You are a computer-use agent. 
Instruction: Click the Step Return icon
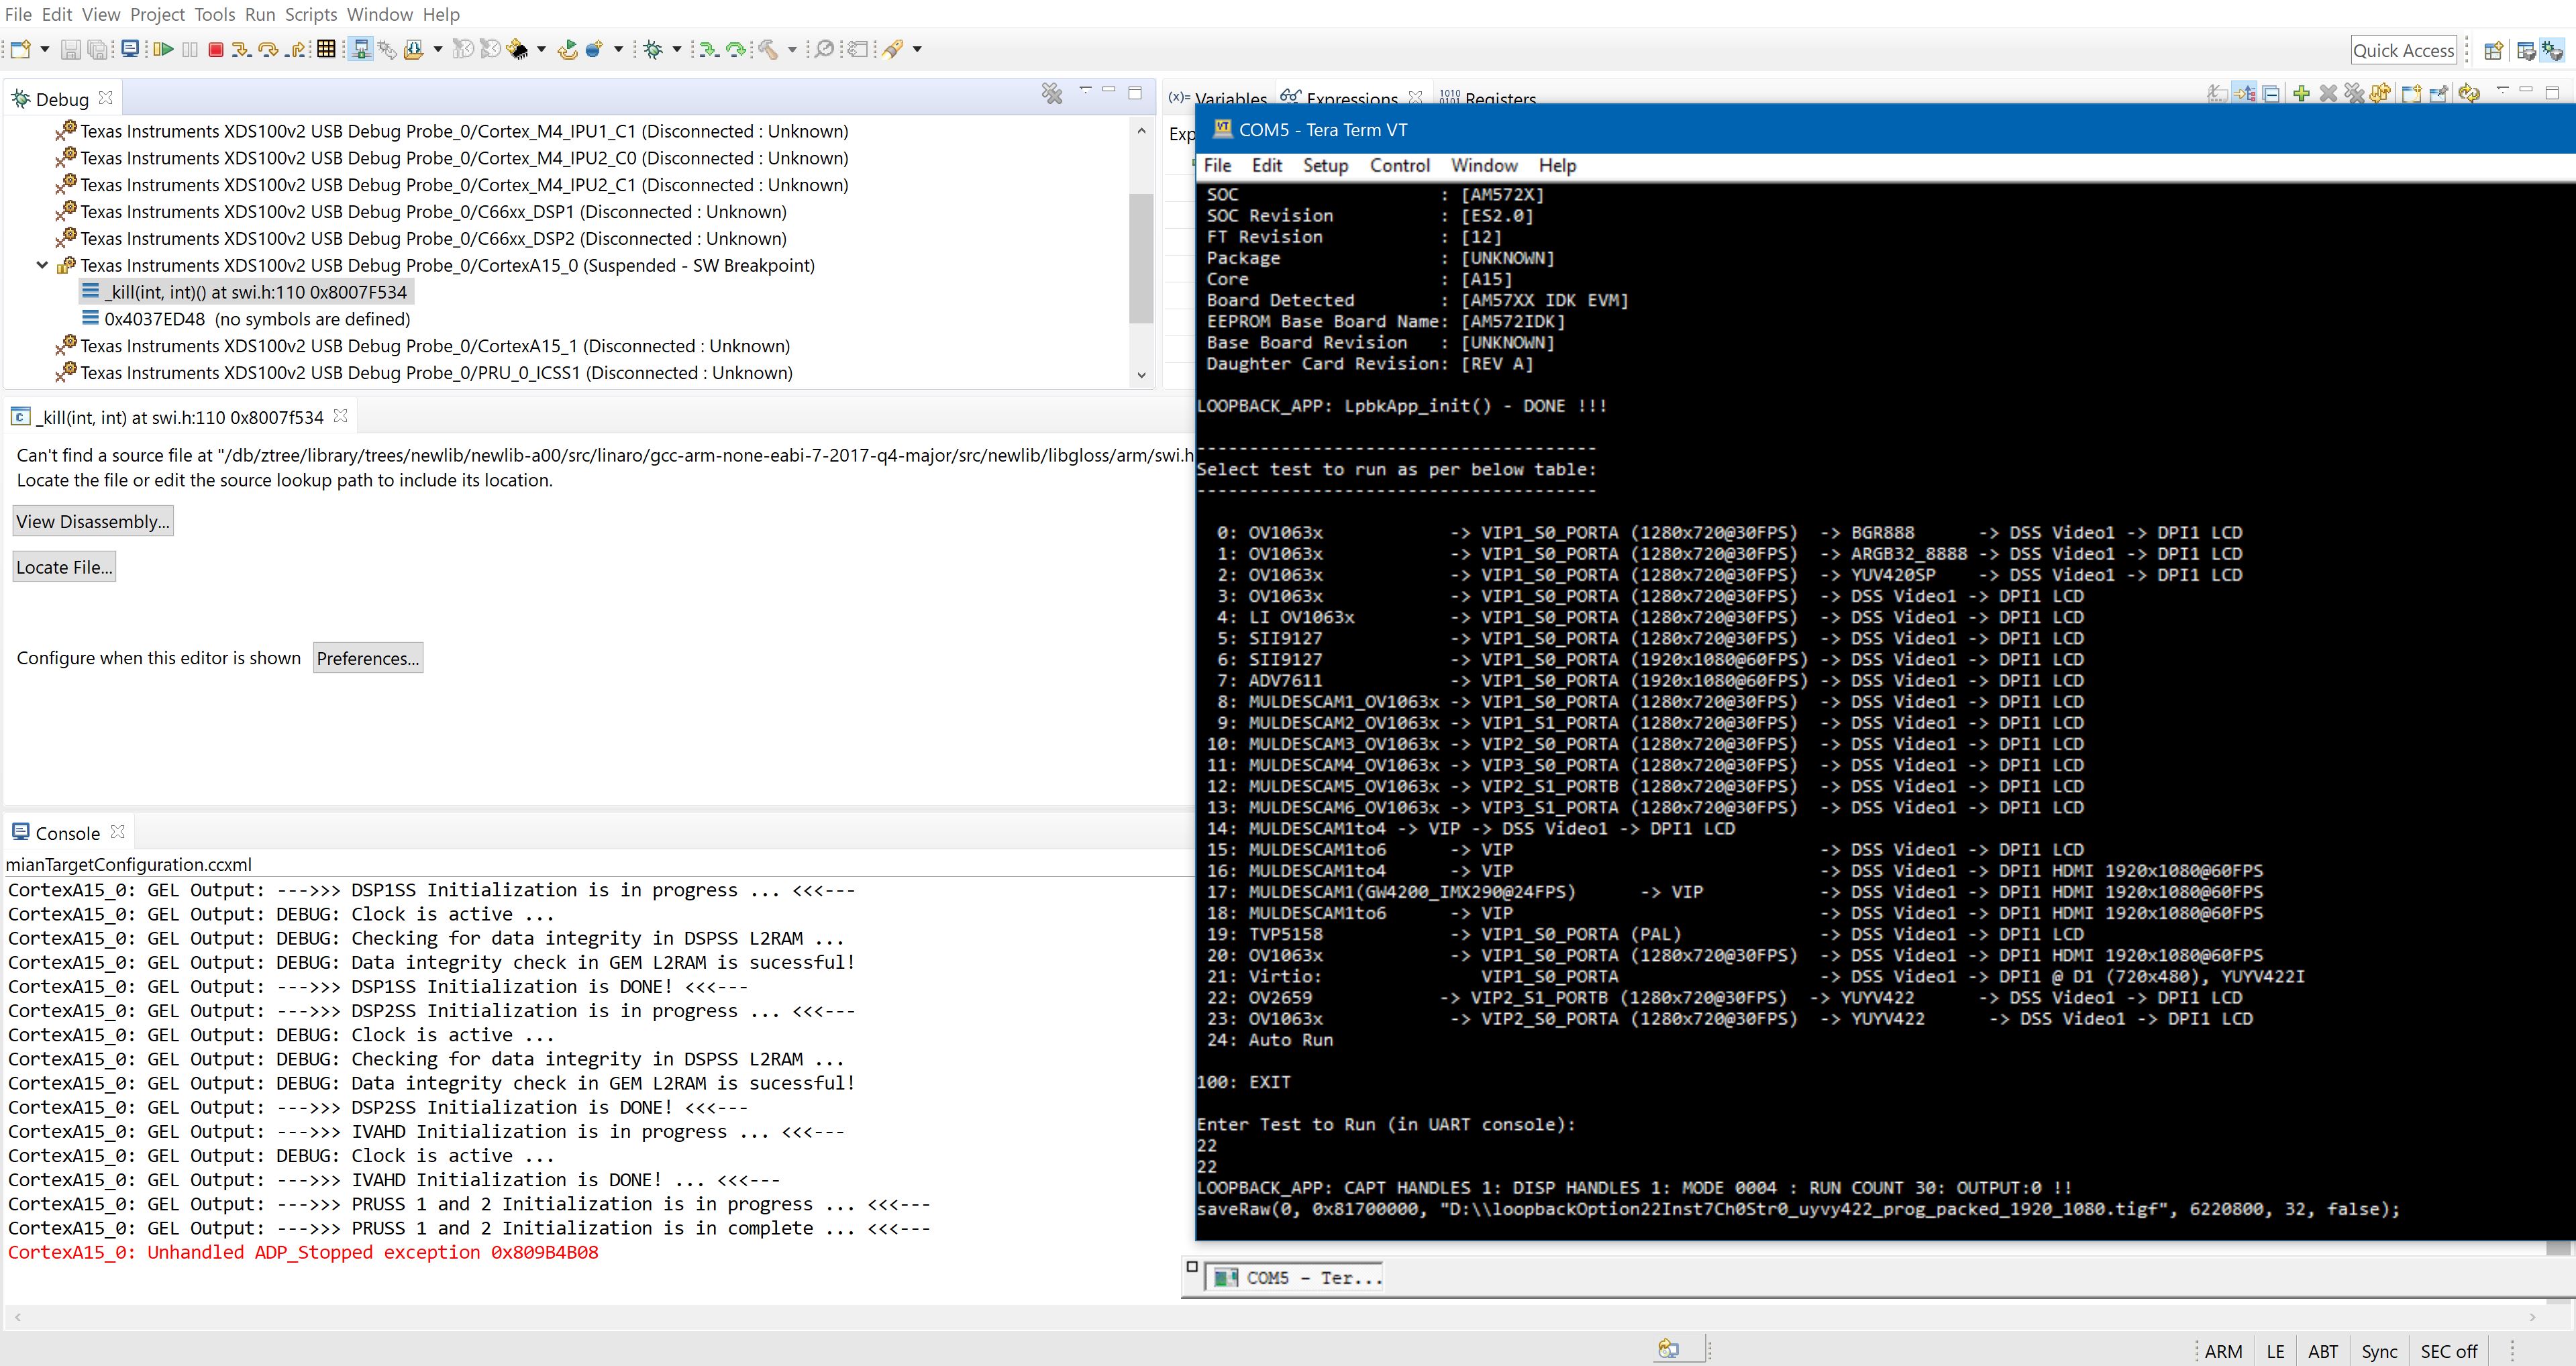[295, 50]
